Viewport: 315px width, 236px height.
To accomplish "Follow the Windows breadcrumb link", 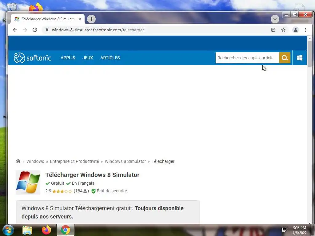I will click(x=35, y=161).
